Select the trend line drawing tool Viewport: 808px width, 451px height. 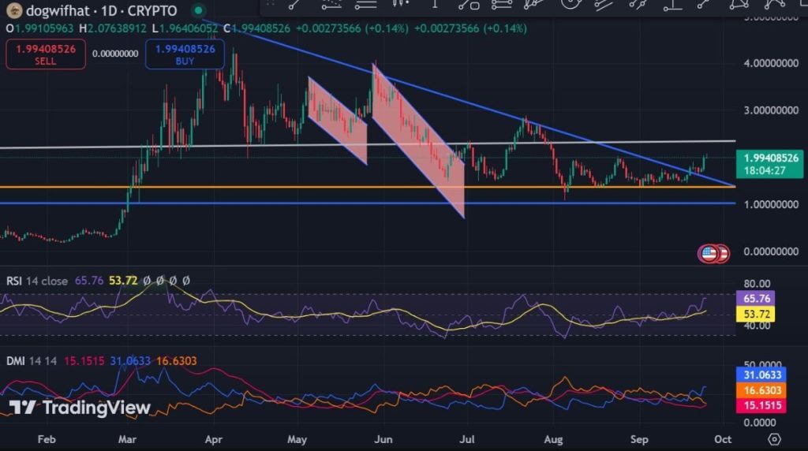coord(295,4)
